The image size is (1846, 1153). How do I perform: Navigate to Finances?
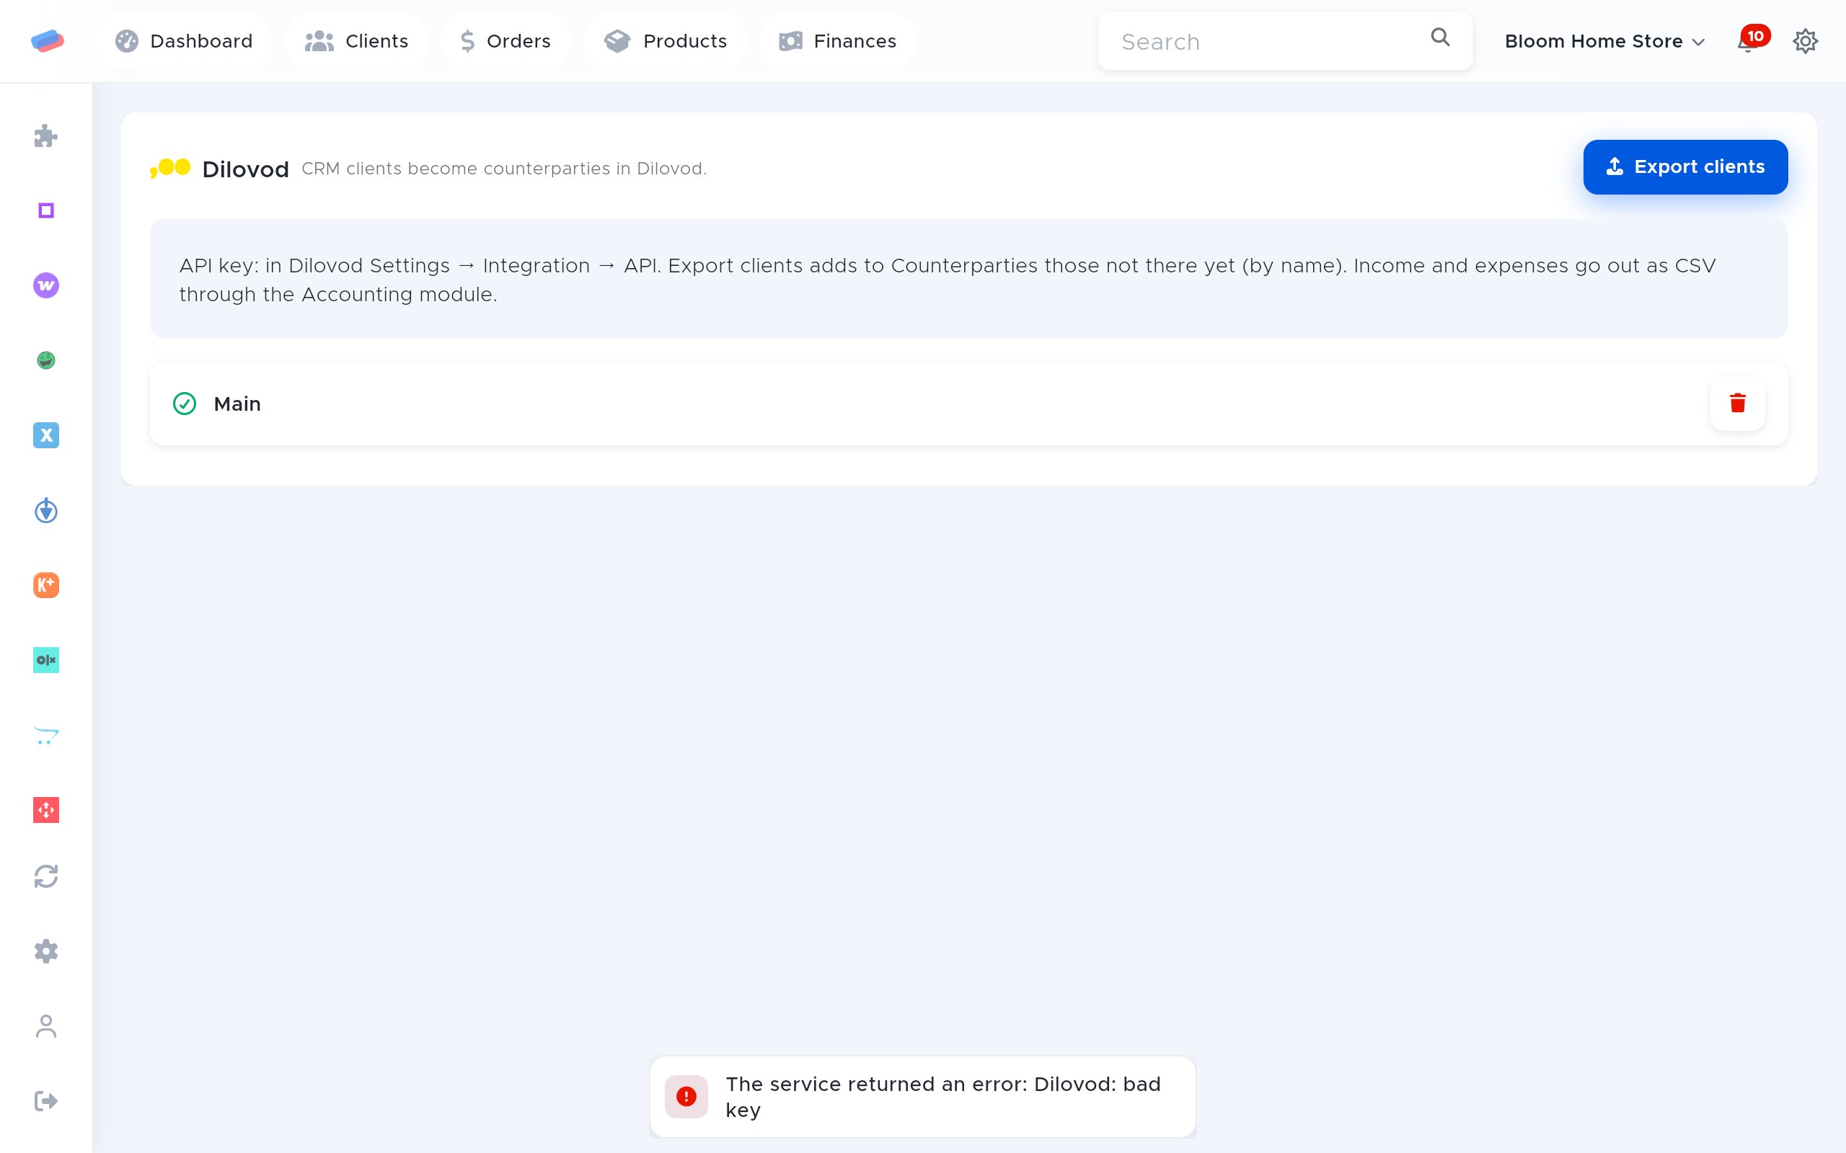(x=838, y=41)
